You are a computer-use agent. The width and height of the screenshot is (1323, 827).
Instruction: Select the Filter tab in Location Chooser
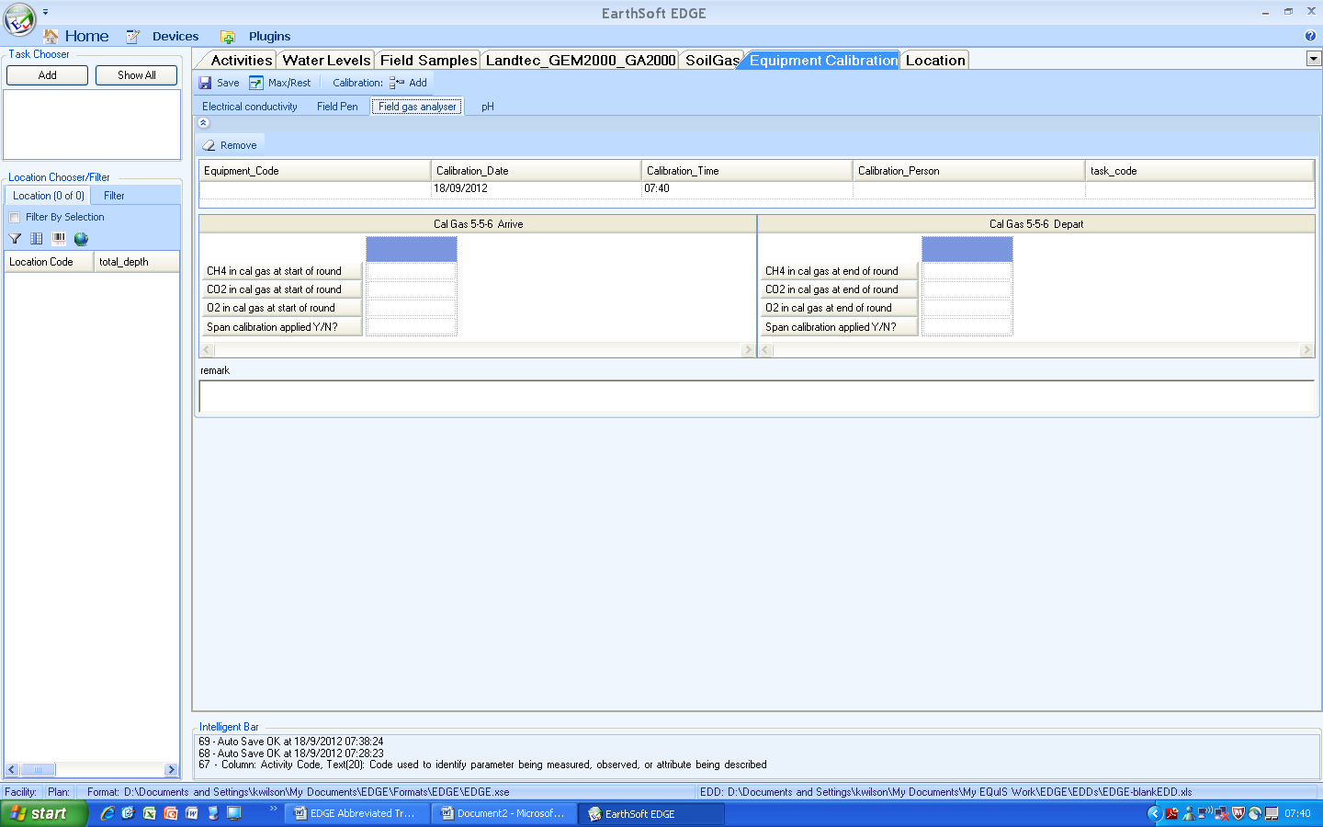point(114,196)
